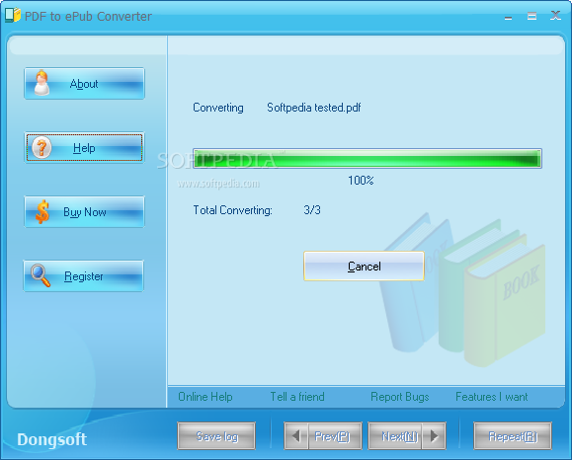572x460 pixels.
Task: Click the About button
Action: coord(84,84)
